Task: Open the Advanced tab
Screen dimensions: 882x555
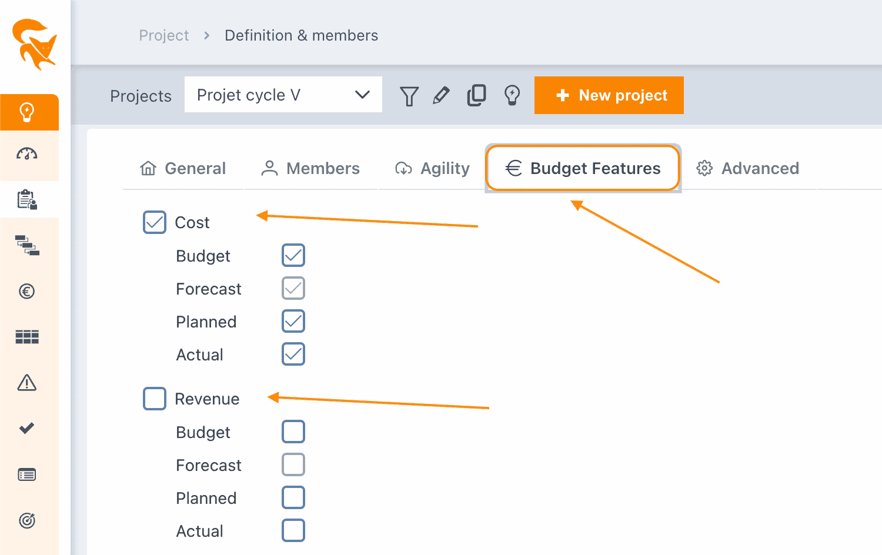Action: coord(747,169)
